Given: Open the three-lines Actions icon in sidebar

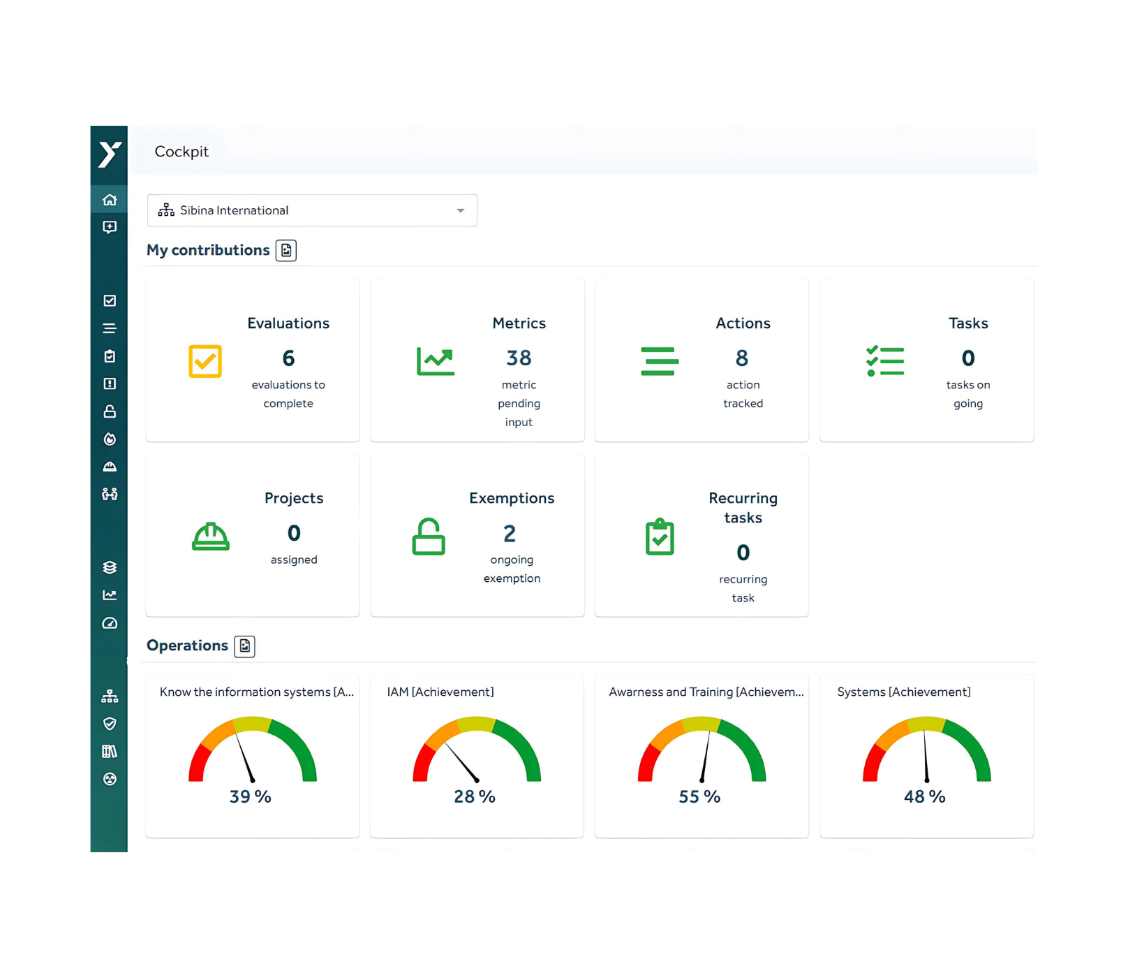Looking at the screenshot, I should (x=110, y=328).
